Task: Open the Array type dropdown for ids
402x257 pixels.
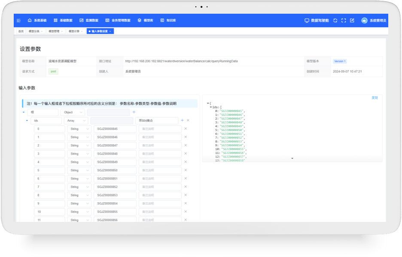Action: (x=76, y=120)
